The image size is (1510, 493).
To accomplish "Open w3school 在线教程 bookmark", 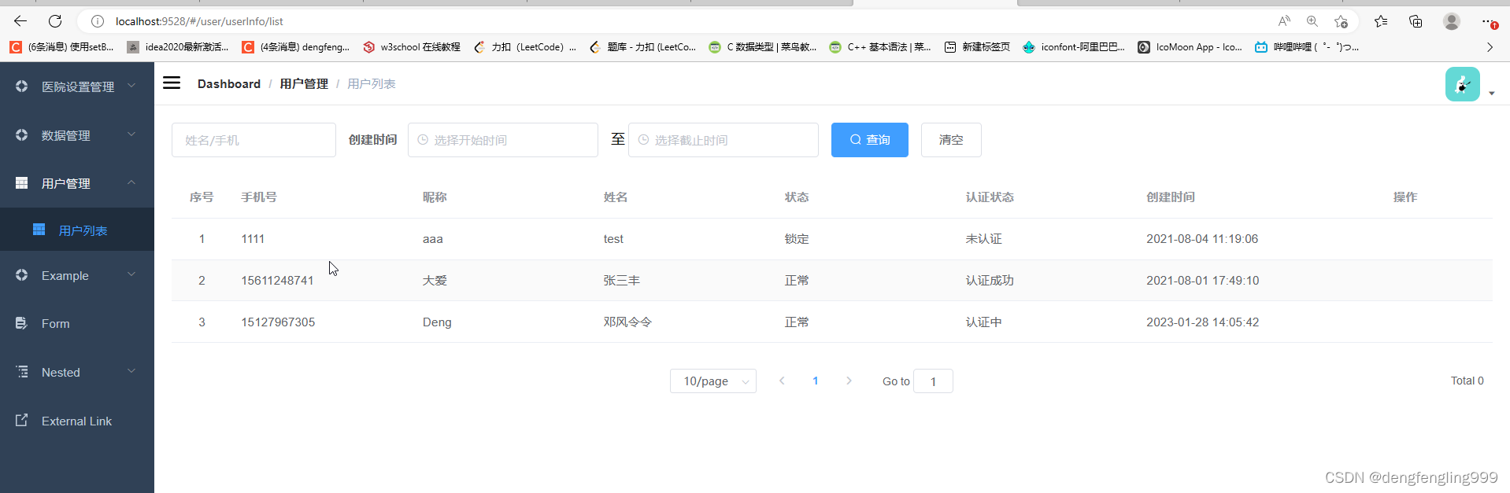I will tap(412, 47).
